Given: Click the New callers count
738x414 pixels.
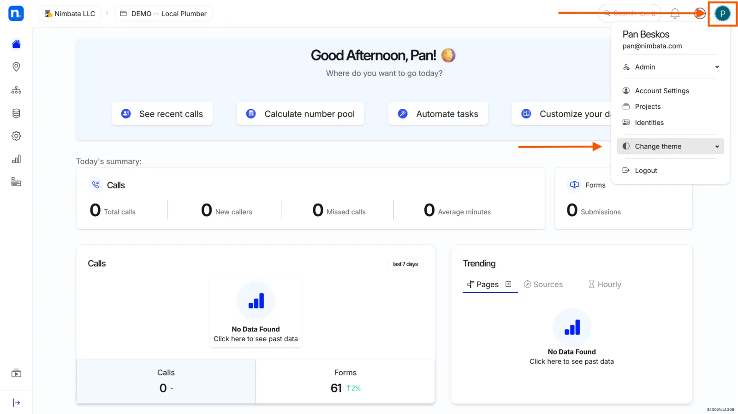Looking at the screenshot, I should click(207, 210).
